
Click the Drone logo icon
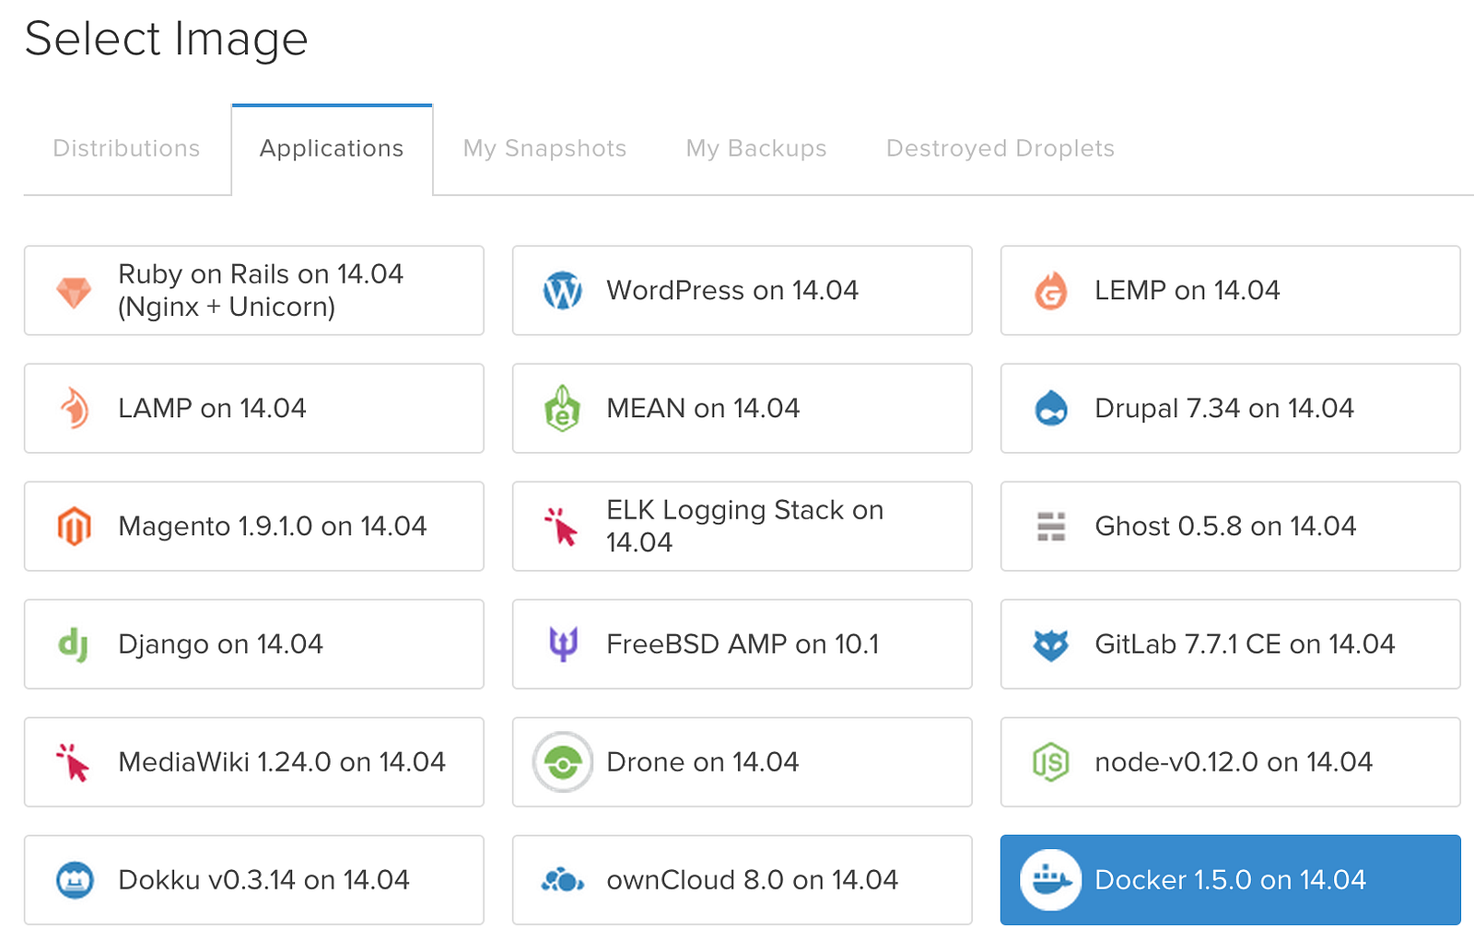pyautogui.click(x=562, y=762)
